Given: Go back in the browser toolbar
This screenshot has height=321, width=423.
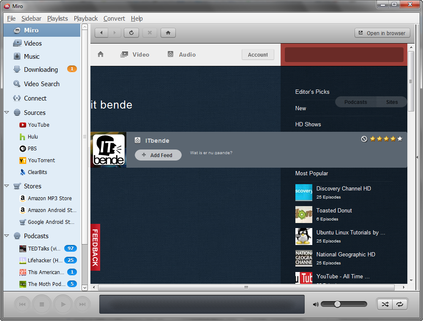Looking at the screenshot, I should point(101,33).
